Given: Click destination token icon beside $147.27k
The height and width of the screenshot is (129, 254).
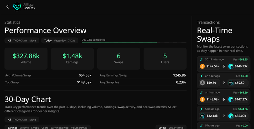Looking at the screenshot, I should [231, 99].
